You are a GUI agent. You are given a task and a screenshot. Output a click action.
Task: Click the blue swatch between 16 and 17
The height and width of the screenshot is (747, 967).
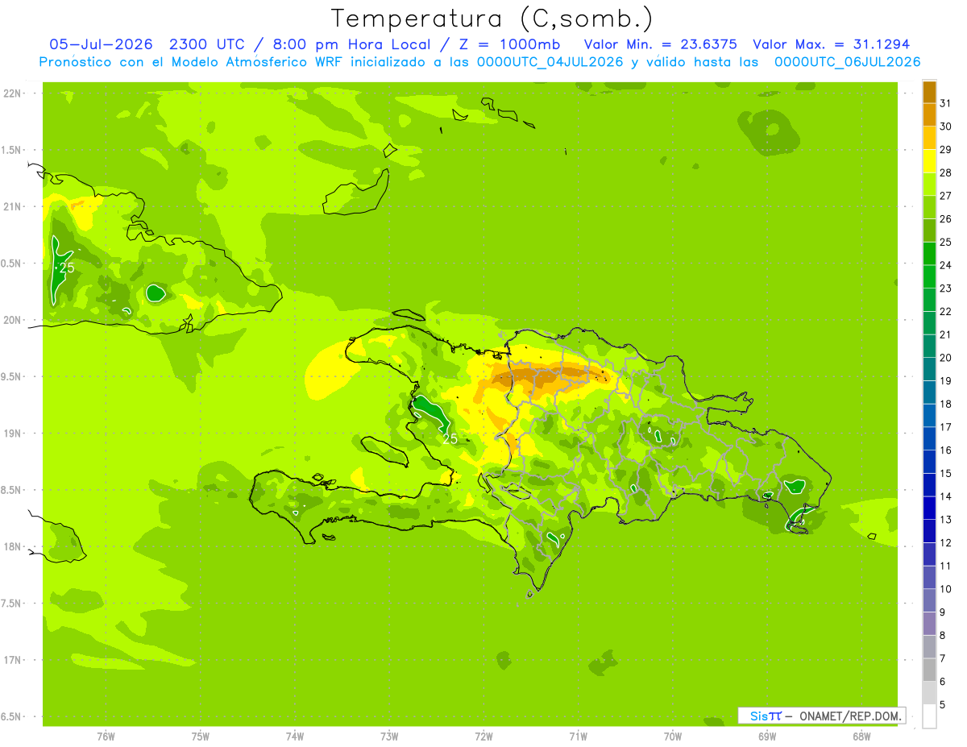929,438
